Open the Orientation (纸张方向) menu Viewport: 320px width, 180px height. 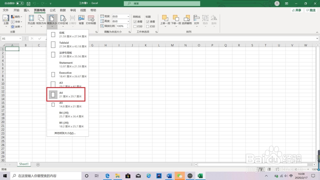41,21
